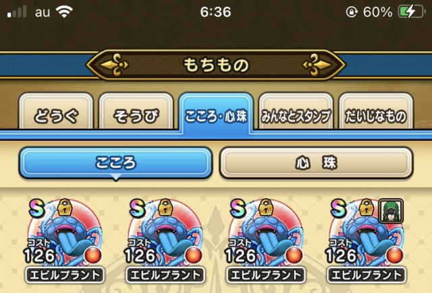Select the こころ・心珠 tab
Viewport: 432px width, 293px height.
coord(216,112)
